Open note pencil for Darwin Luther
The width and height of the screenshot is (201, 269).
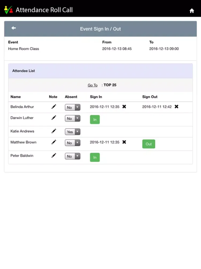pos(54,118)
